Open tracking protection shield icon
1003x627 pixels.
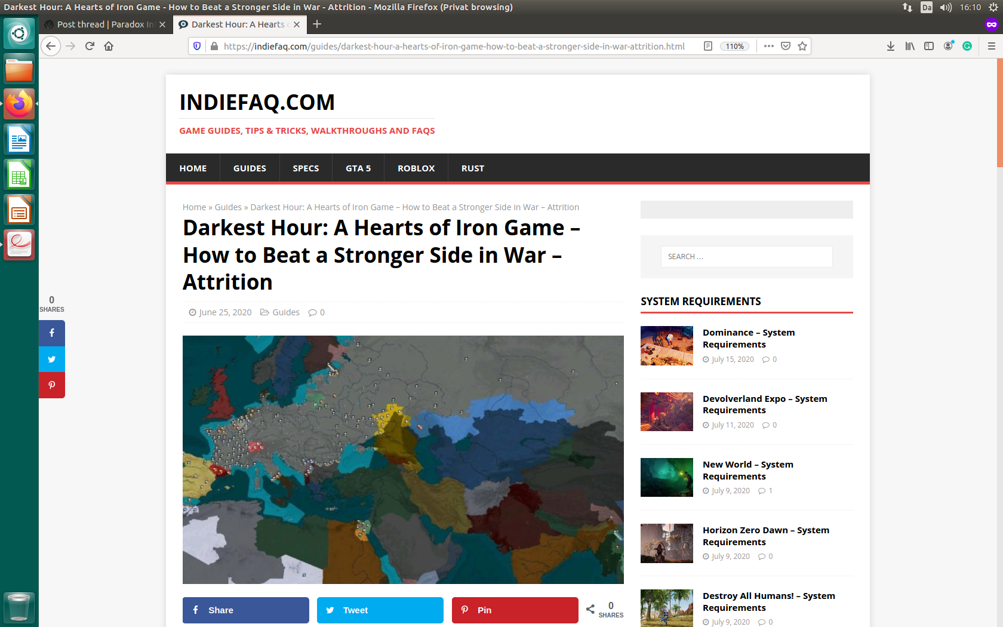point(197,46)
